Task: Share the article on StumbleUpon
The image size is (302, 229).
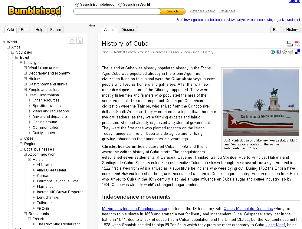Action: [x=272, y=52]
